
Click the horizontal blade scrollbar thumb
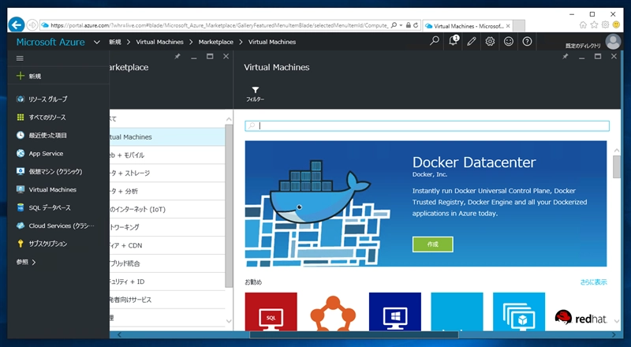coord(354,334)
